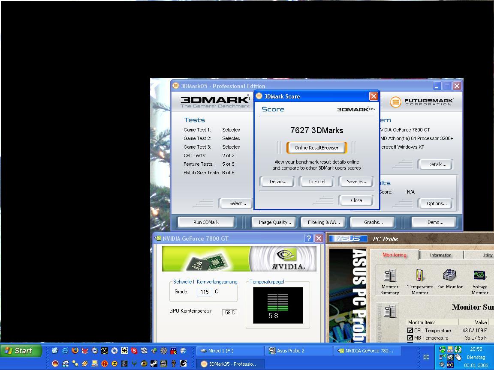Switch to 3DMark05 taskbar button
Screen dimensions: 494x370
click(x=230, y=364)
